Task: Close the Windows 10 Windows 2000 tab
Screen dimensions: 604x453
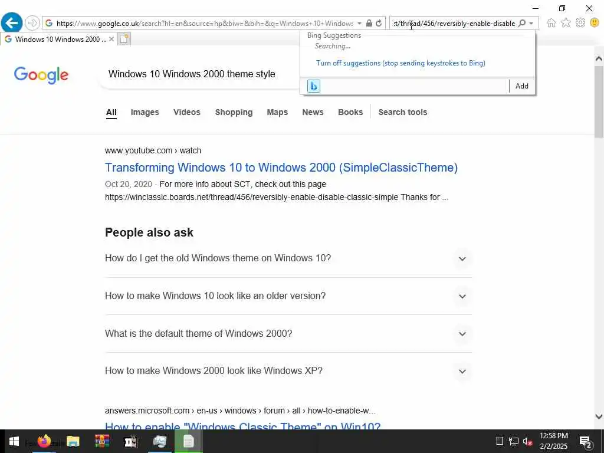Action: (x=111, y=39)
